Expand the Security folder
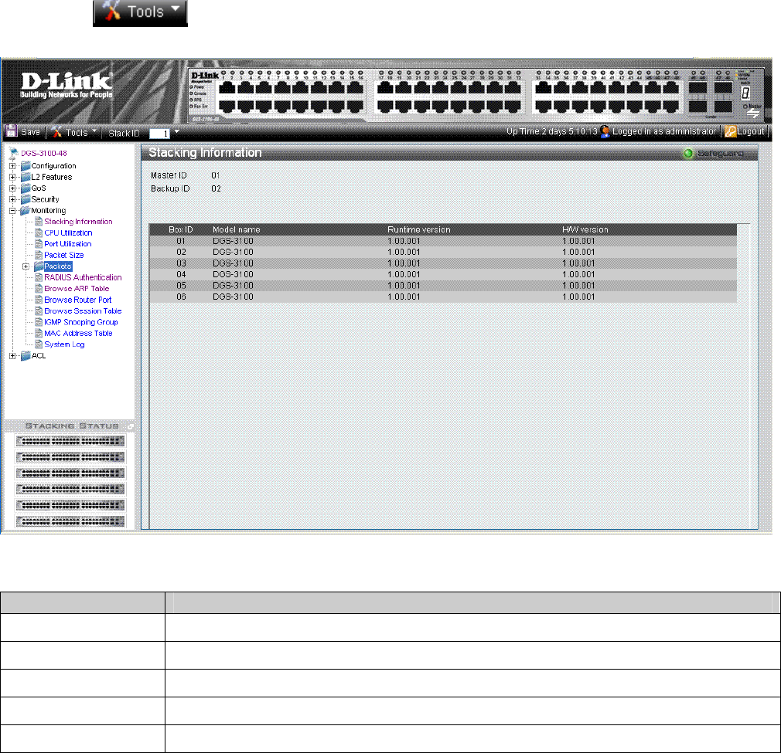The height and width of the screenshot is (753, 781). [x=12, y=199]
